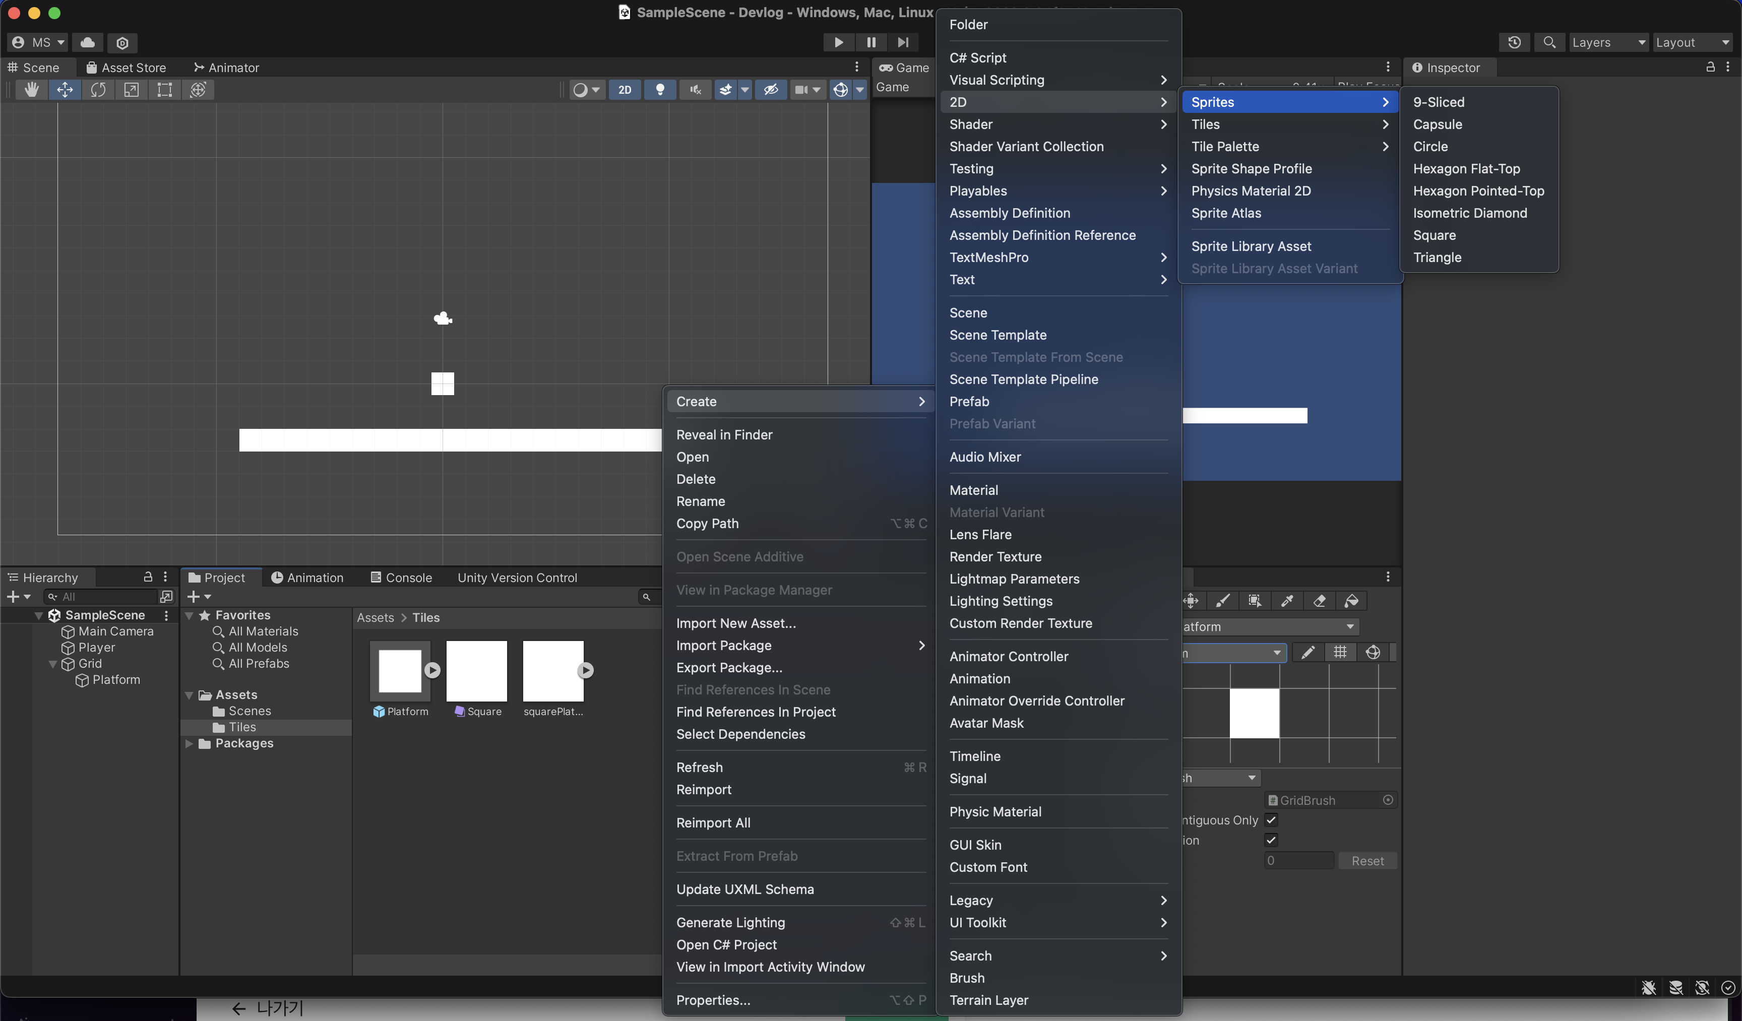The image size is (1742, 1021).
Task: Expand the Packages folder
Action: coord(190,743)
